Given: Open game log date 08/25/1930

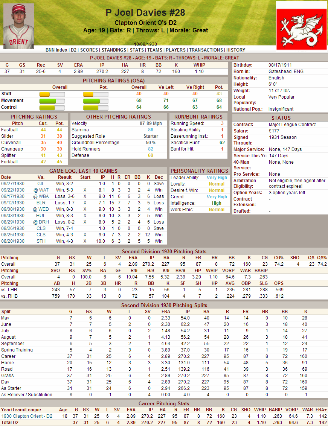Looking at the screenshot, I should pos(13,235).
